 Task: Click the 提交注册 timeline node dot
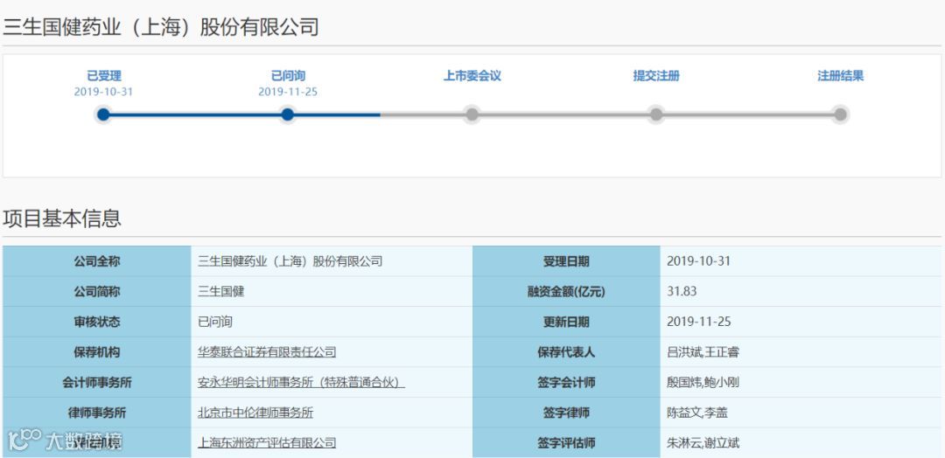point(656,114)
